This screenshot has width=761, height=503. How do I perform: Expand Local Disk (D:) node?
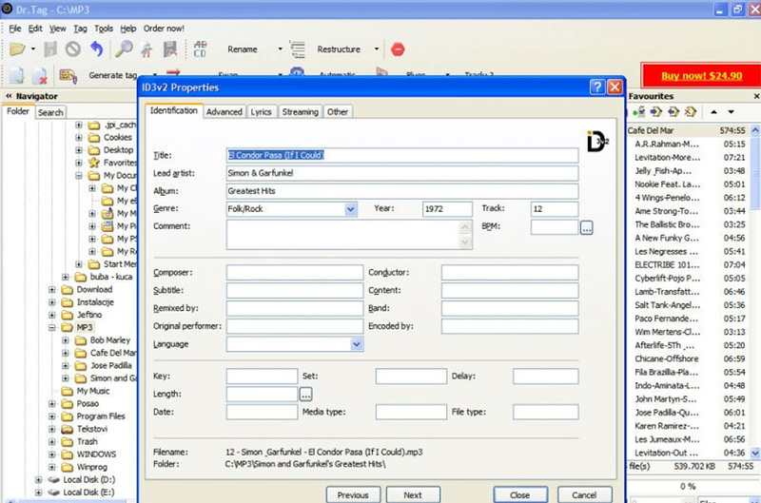coord(38,480)
